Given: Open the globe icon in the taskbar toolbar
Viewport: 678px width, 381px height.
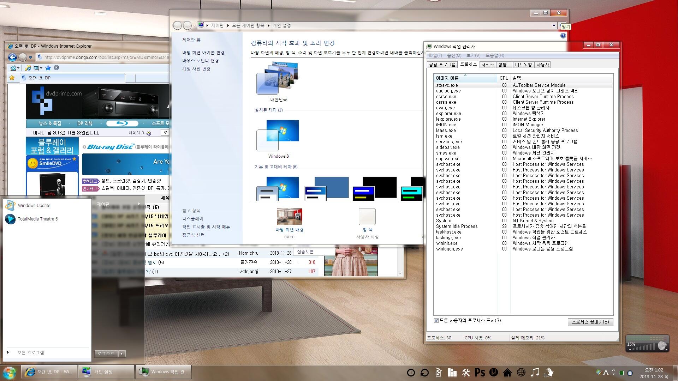Looking at the screenshot, I should click(521, 372).
